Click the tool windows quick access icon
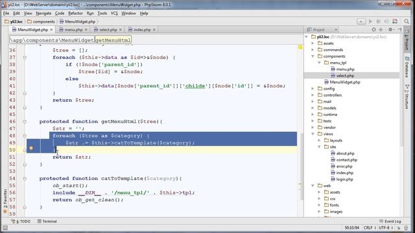 pos(5,227)
